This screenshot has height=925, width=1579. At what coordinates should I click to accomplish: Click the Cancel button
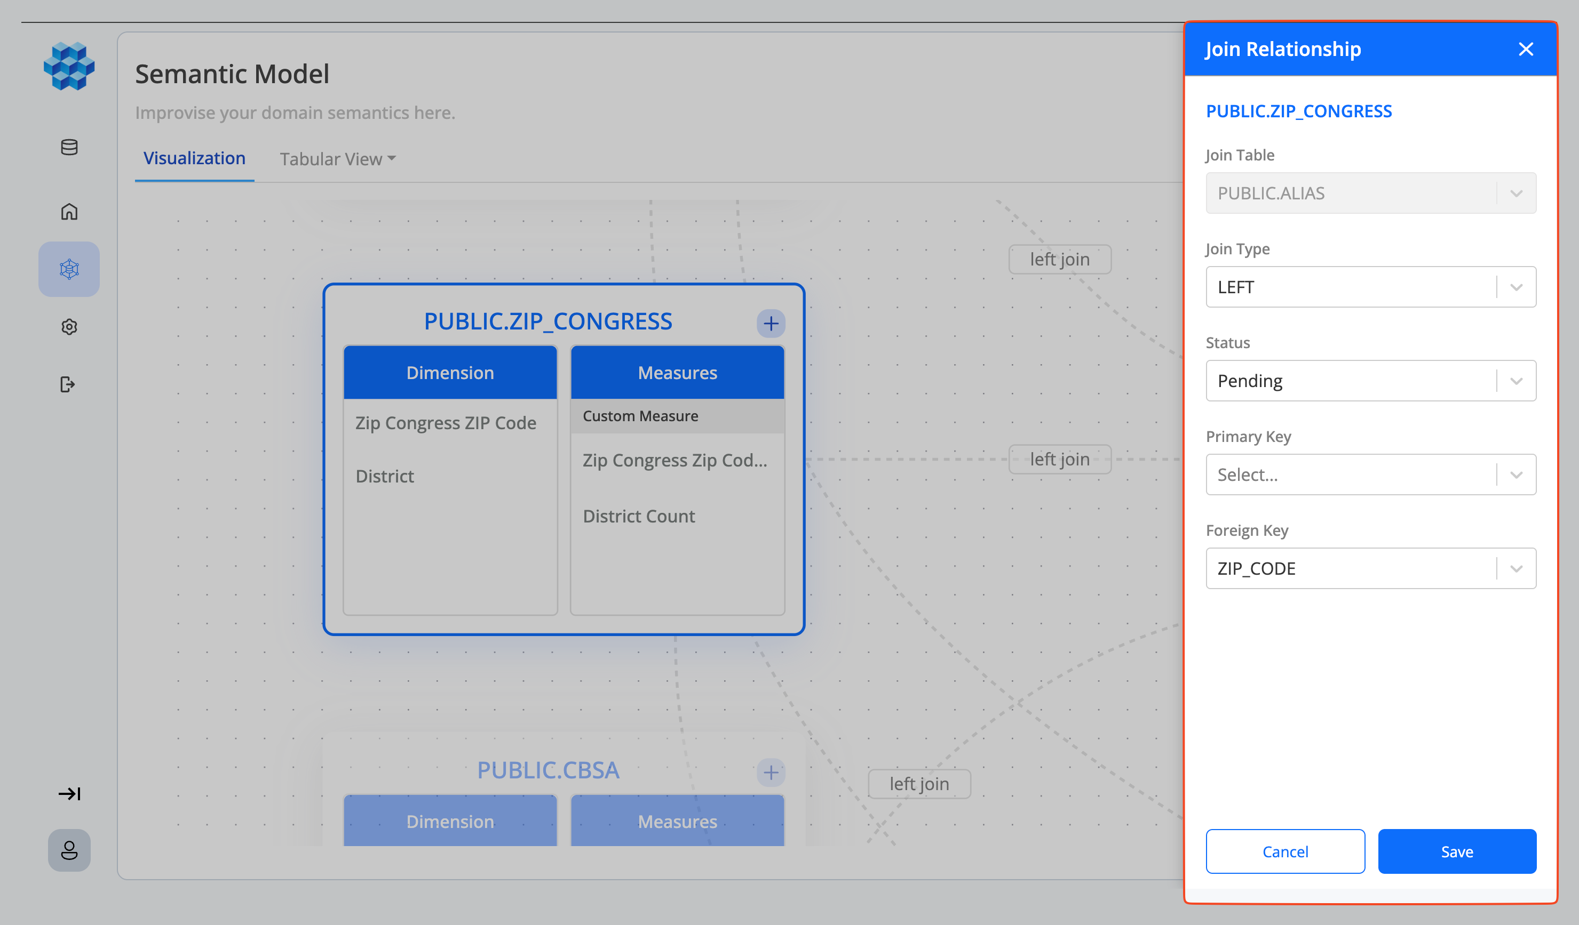point(1284,851)
